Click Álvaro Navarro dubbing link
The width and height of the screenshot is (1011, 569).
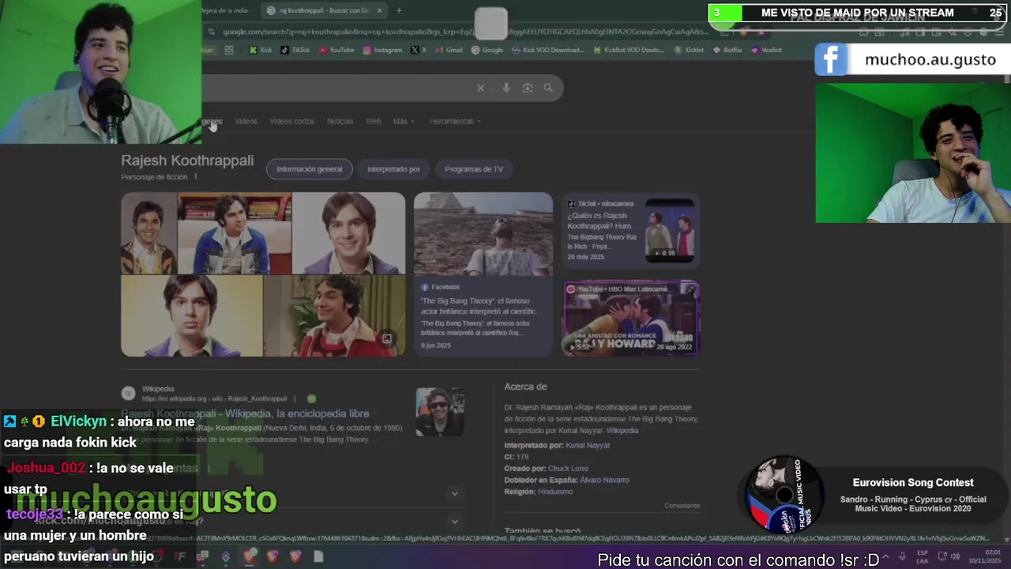(x=604, y=480)
